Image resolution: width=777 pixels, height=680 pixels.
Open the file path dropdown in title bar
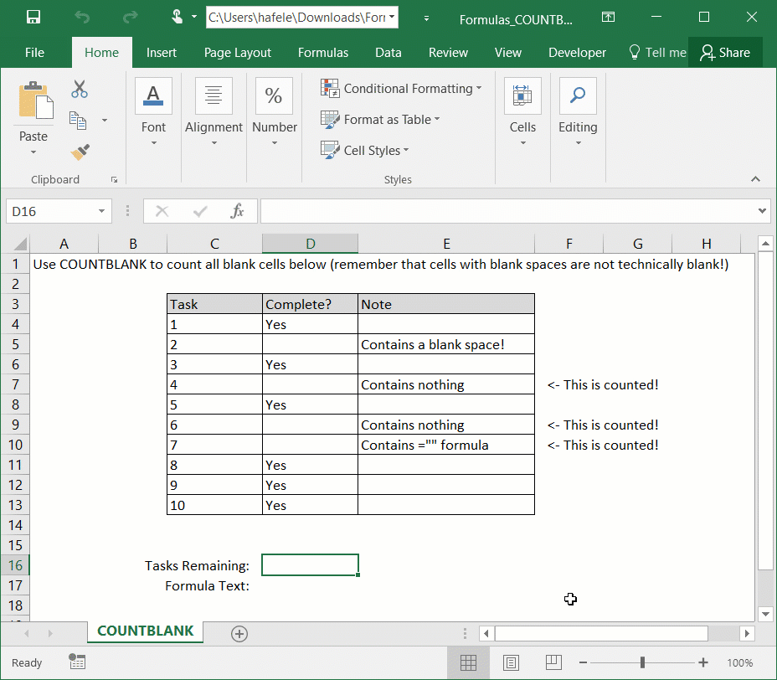coord(392,18)
